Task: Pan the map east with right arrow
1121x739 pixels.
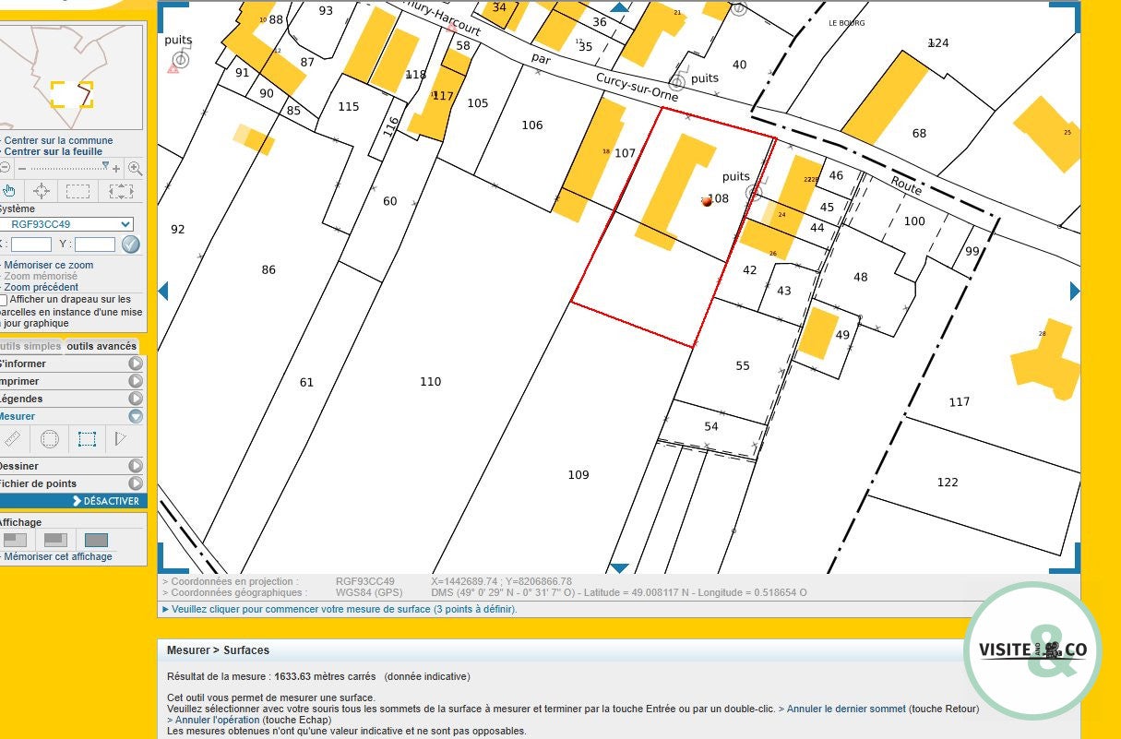Action: [x=1075, y=292]
